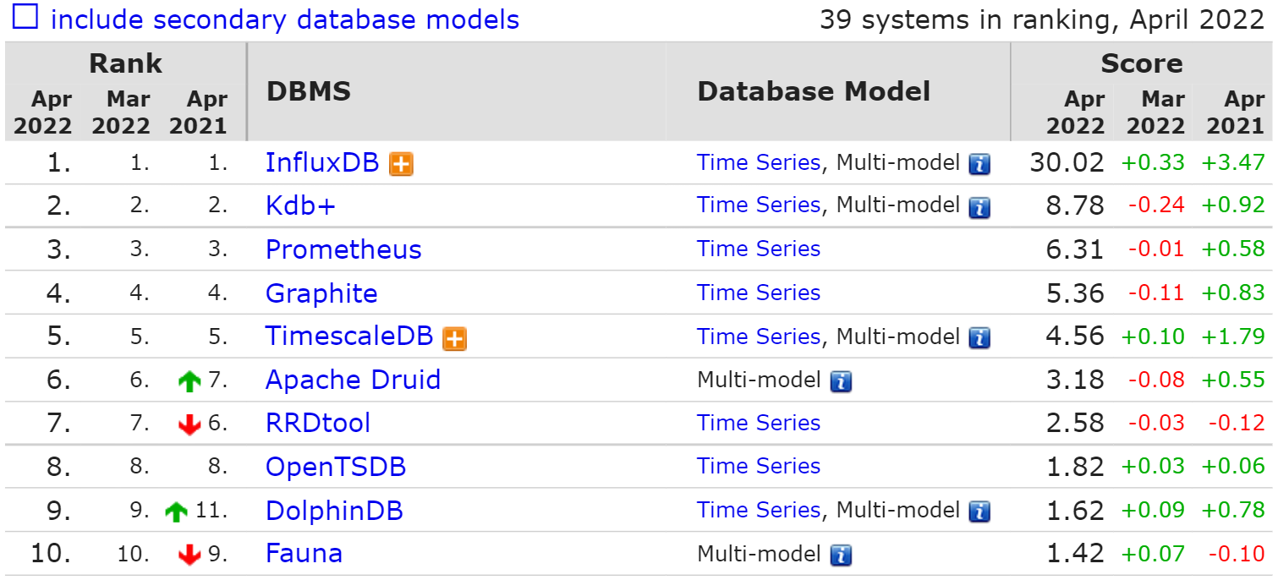This screenshot has height=580, width=1278.
Task: Select the Time Series model beside Prometheus
Action: click(758, 249)
